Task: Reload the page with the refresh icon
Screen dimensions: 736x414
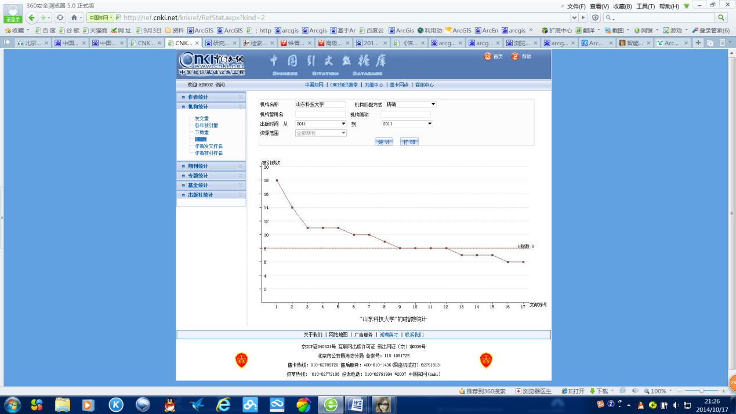Action: [60, 18]
